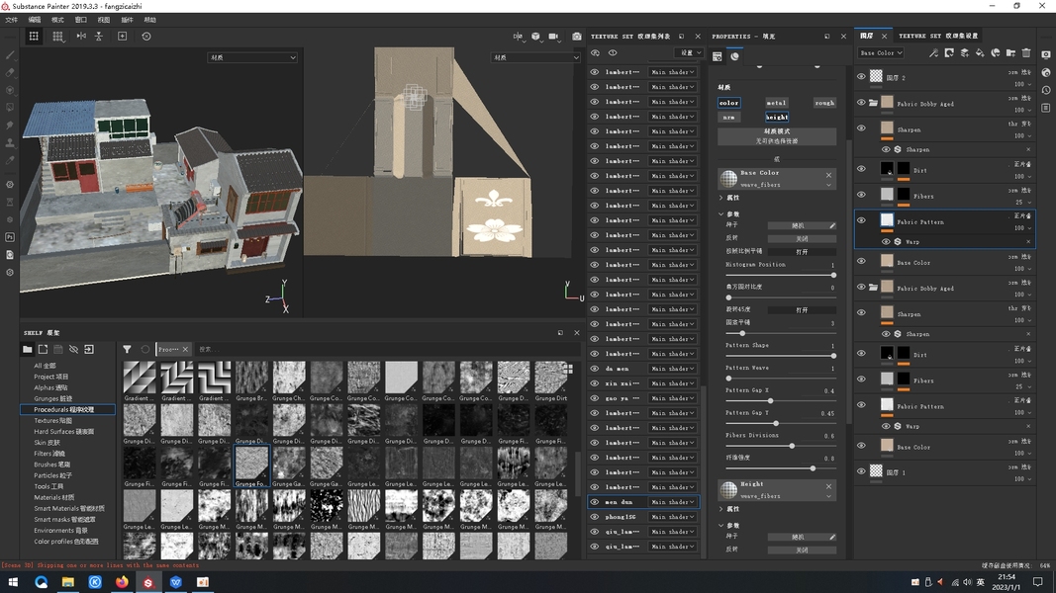The height and width of the screenshot is (593, 1056).
Task: Toggle visibility of the 'da men' texture set
Action: coord(594,369)
